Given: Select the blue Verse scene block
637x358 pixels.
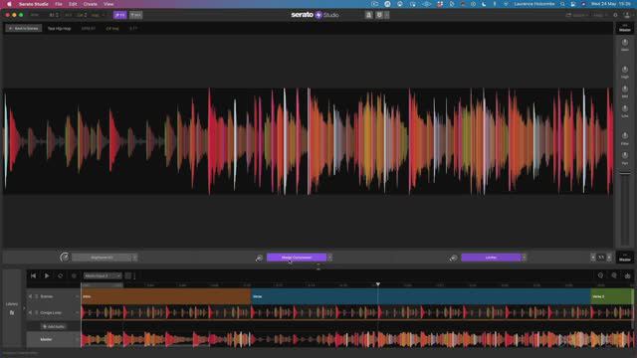Looking at the screenshot, I should tap(420, 296).
